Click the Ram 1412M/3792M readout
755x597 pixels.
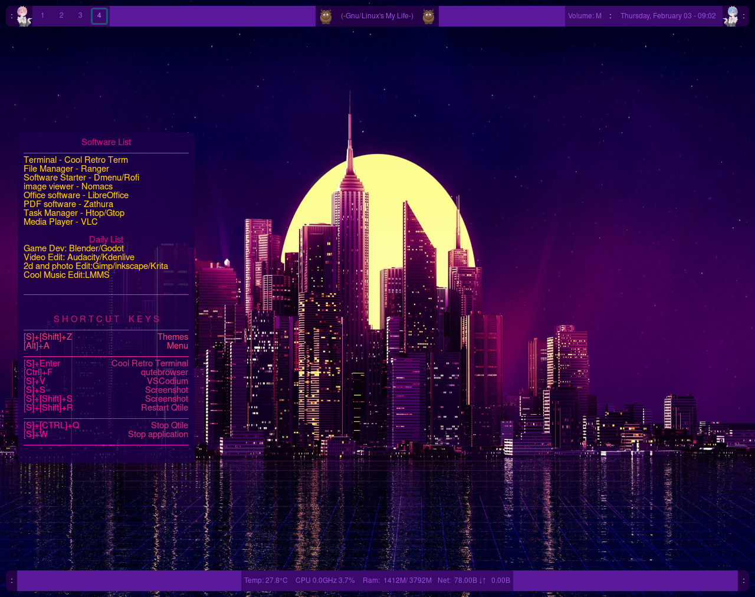397,580
